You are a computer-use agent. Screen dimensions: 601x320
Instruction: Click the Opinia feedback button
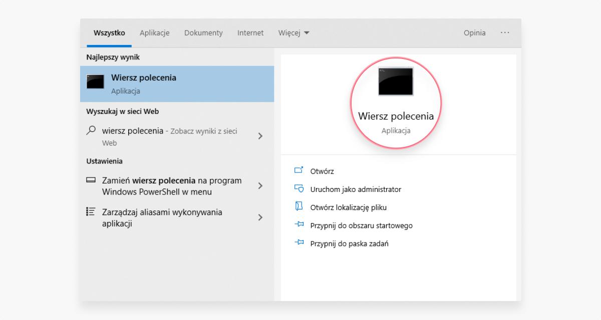point(474,33)
